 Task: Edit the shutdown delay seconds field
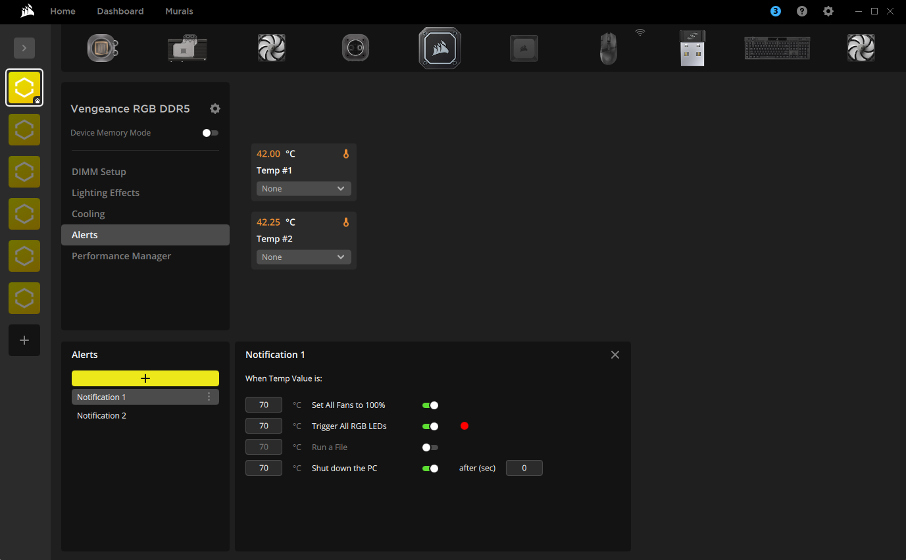click(524, 467)
